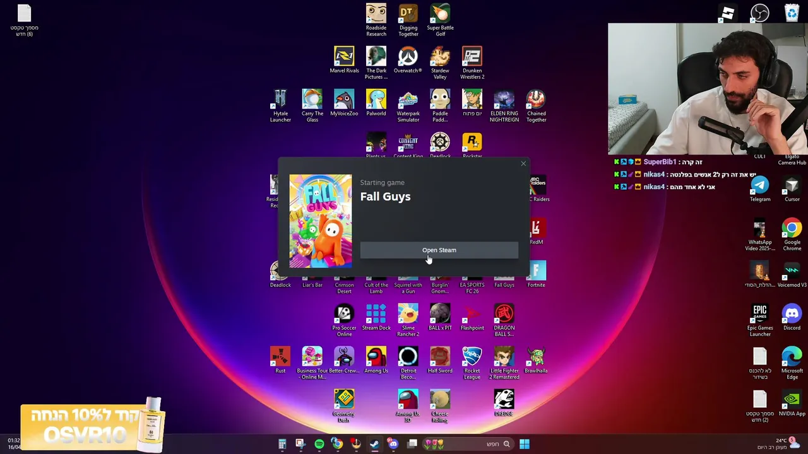Image resolution: width=808 pixels, height=454 pixels.
Task: Select Little Fighter 2 Remastered icon
Action: (504, 363)
